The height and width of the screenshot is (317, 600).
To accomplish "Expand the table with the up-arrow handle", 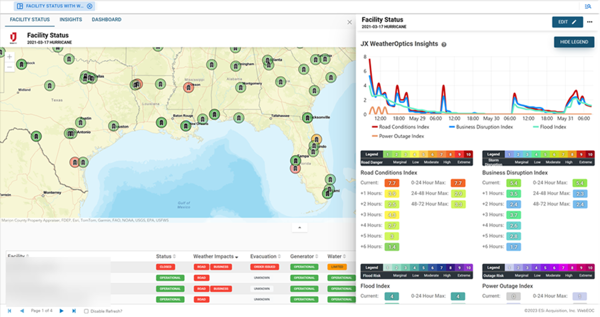I will point(300,227).
